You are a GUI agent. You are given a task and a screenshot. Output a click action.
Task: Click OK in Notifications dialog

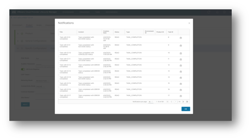point(186,109)
